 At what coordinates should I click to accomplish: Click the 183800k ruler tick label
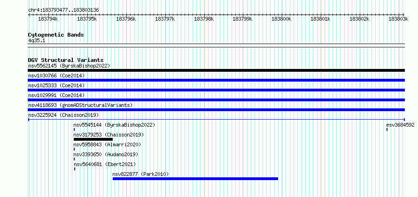(281, 19)
